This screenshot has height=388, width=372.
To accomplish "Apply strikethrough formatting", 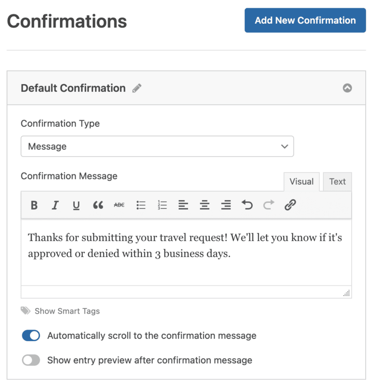I will click(119, 205).
